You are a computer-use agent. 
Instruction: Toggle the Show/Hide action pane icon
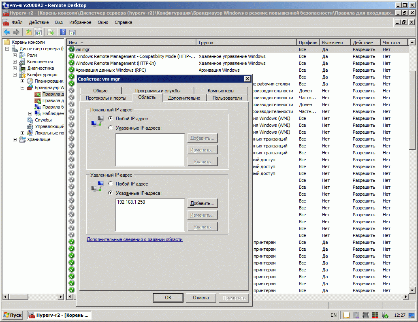pyautogui.click(x=73, y=32)
